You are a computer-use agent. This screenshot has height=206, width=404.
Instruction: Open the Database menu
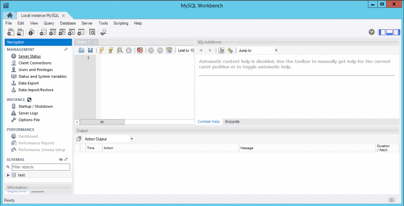pos(68,23)
